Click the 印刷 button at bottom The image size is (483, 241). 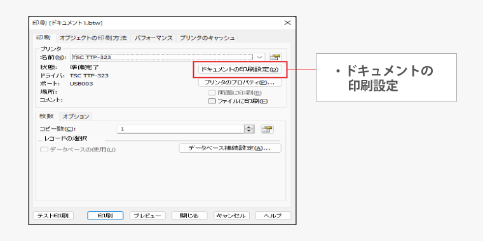[105, 216]
